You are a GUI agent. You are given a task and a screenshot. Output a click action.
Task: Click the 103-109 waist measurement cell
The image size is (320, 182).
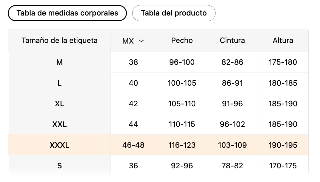pyautogui.click(x=232, y=145)
